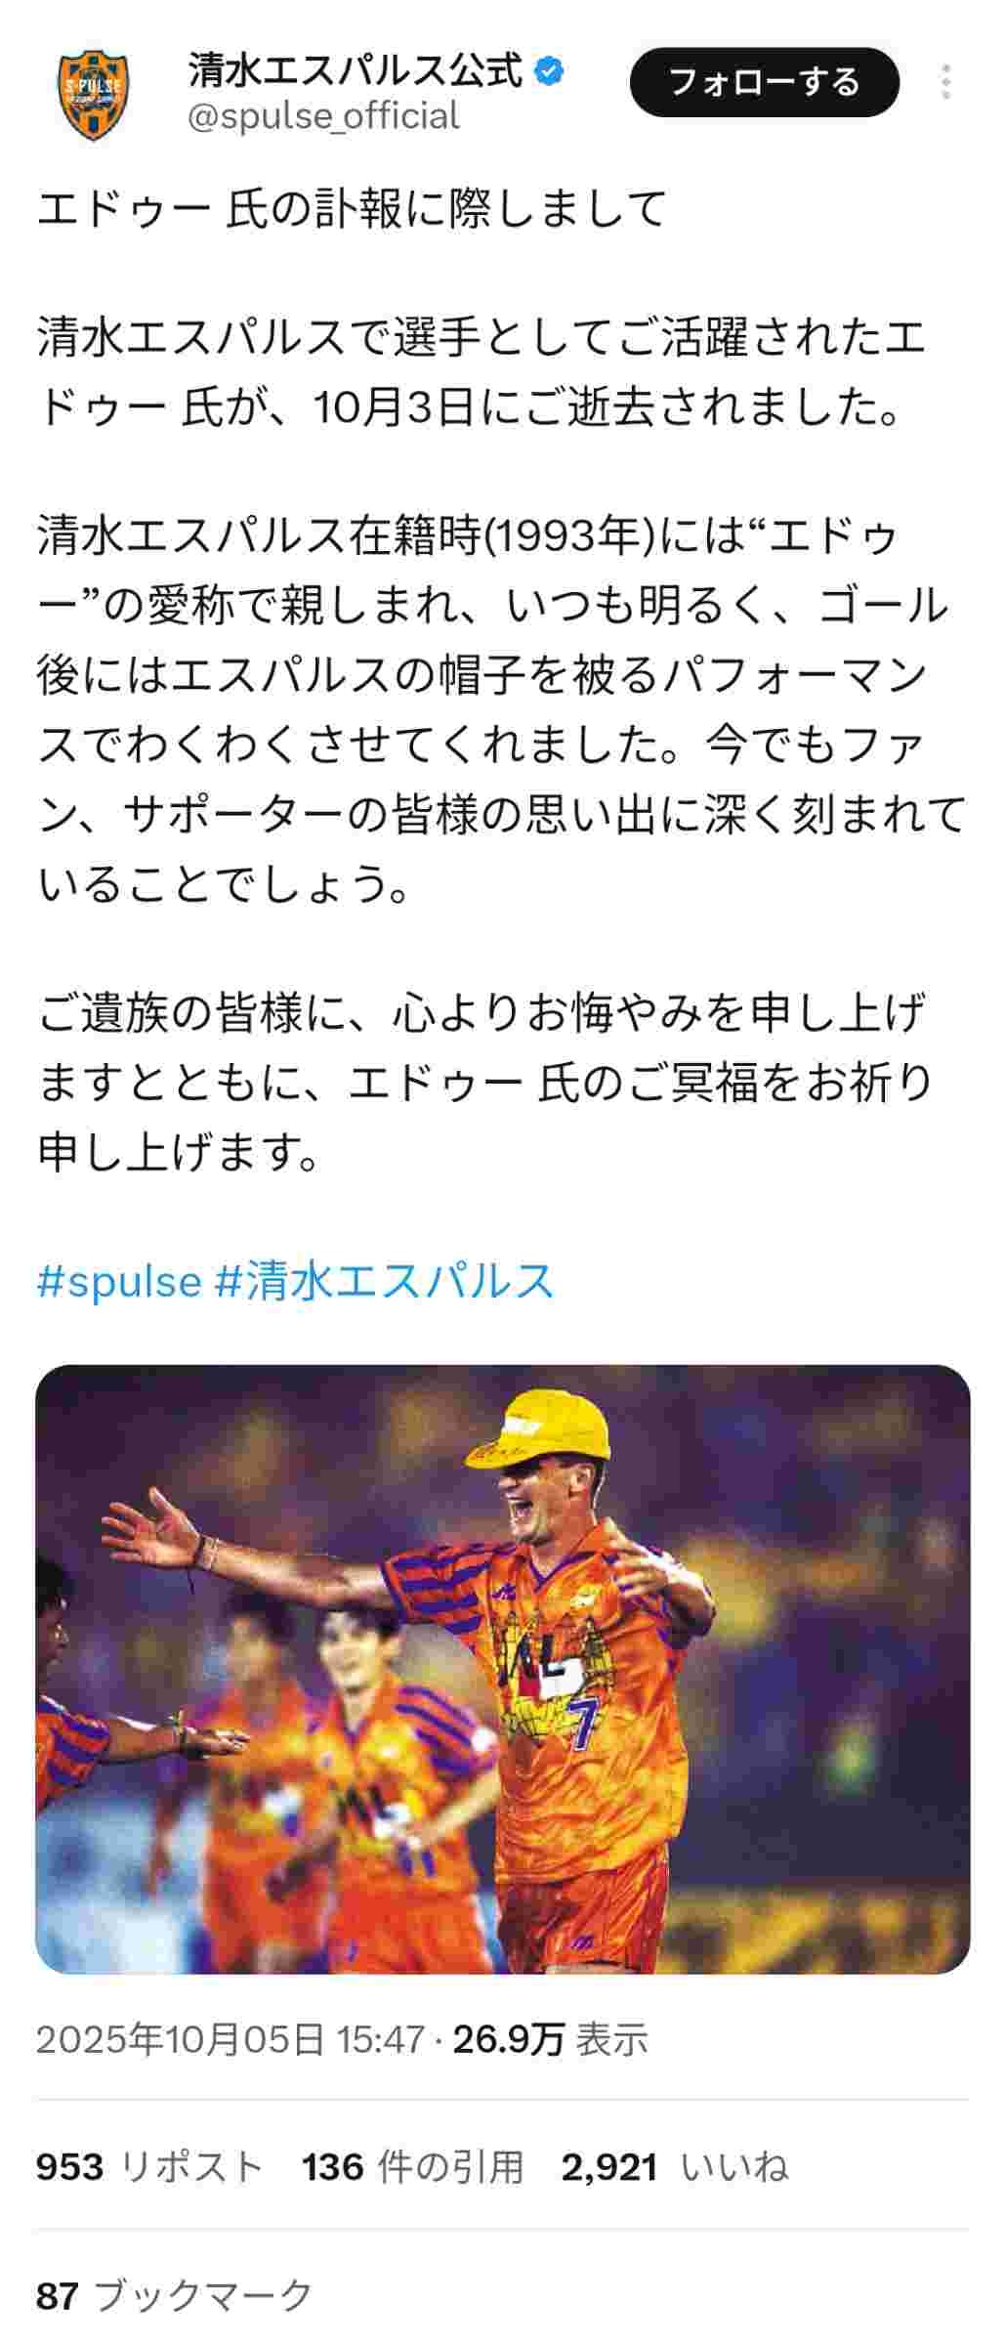
Task: Open the #清水エスパルス hashtag
Action: pyautogui.click(x=384, y=1280)
